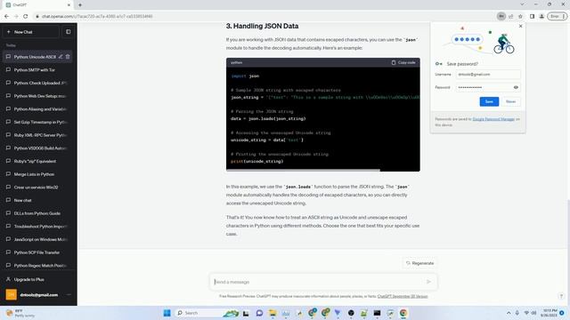Delete the Python Unicode ASCII chat via trash icon

tap(68, 57)
